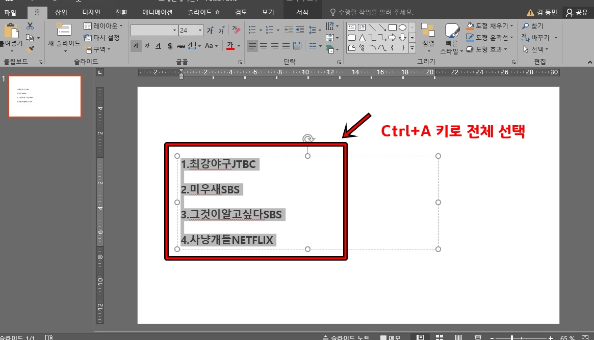Click the increase indent level icon
The height and width of the screenshot is (340, 594).
click(300, 30)
